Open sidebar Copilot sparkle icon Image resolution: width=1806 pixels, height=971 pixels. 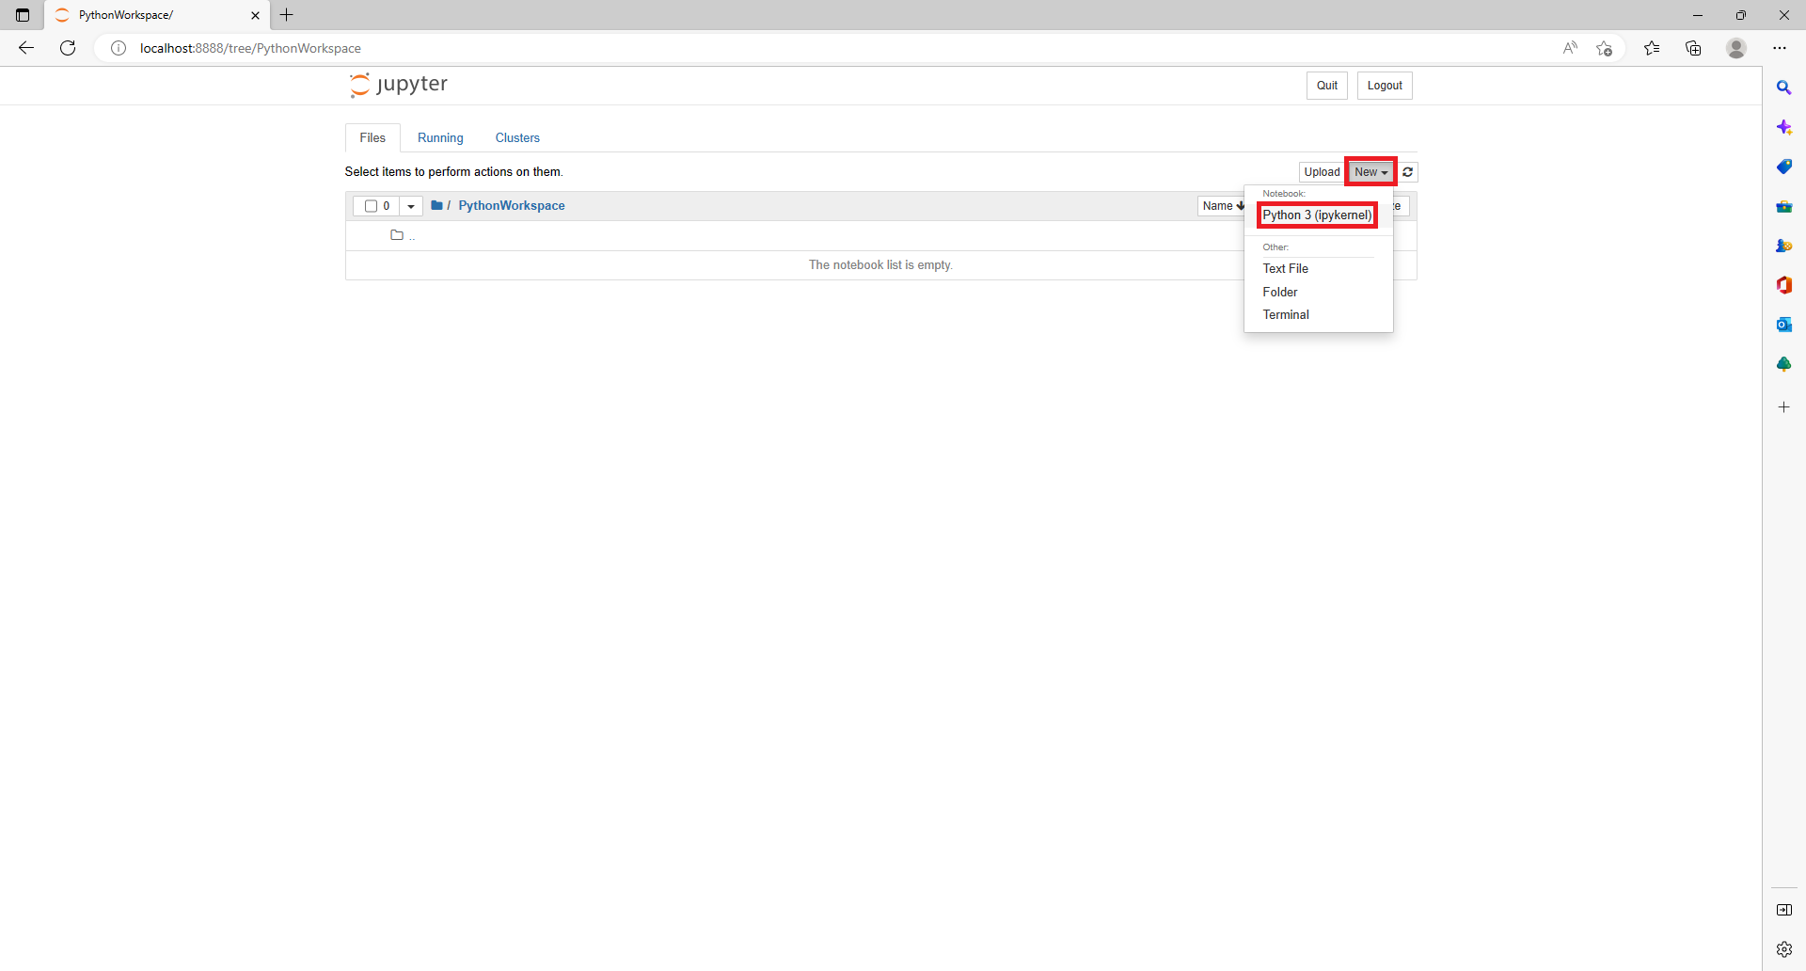coord(1784,127)
